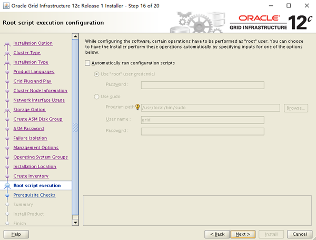
Task: Click the step list scroll down arrow
Action: (75, 223)
